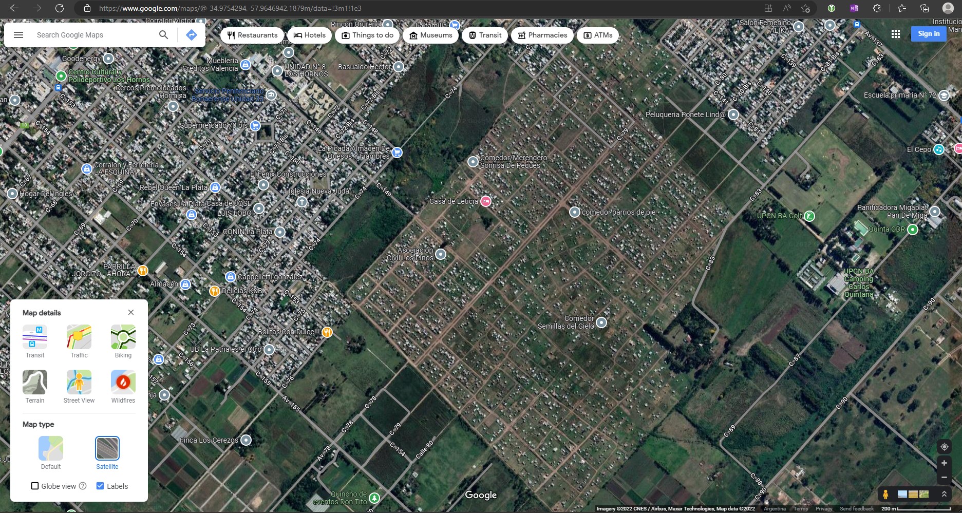Open the Bolitas Con Dulce restaurant pin
The width and height of the screenshot is (962, 513).
pyautogui.click(x=327, y=332)
